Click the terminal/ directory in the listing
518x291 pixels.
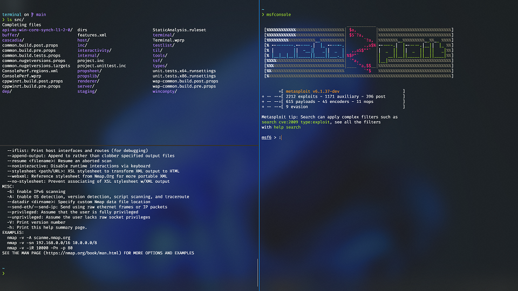(163, 35)
